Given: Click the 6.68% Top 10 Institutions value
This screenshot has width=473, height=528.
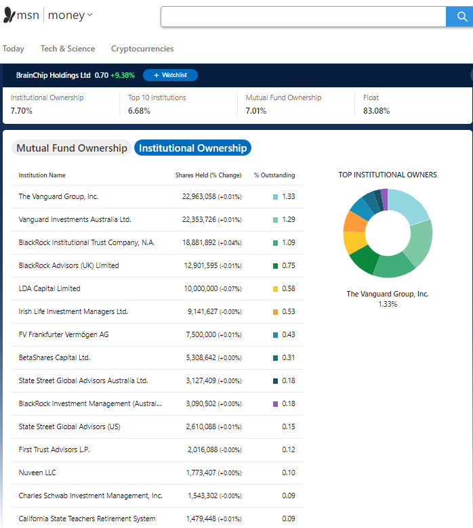Looking at the screenshot, I should coord(139,111).
